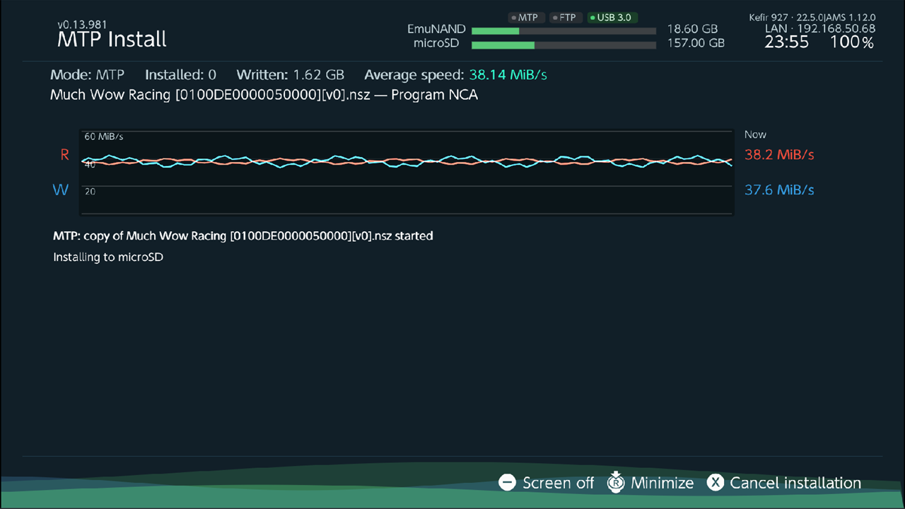Click the 100% battery indicator

click(x=851, y=42)
